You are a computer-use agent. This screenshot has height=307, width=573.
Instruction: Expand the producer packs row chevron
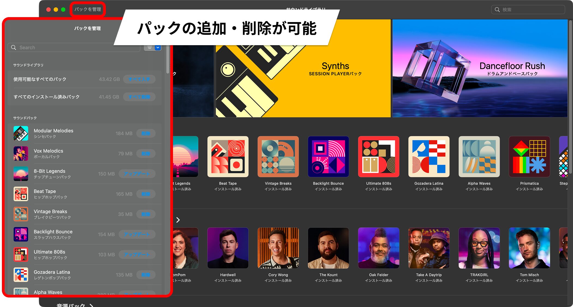point(178,220)
